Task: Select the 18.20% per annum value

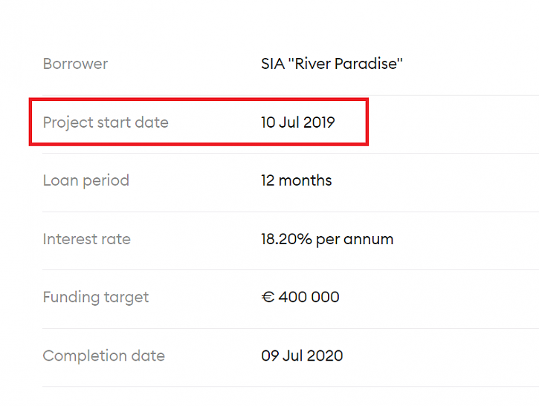Action: [x=327, y=240]
